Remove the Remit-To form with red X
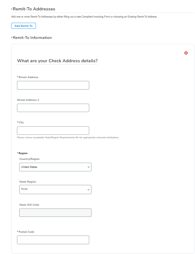The width and height of the screenshot is (195, 254). (x=186, y=53)
